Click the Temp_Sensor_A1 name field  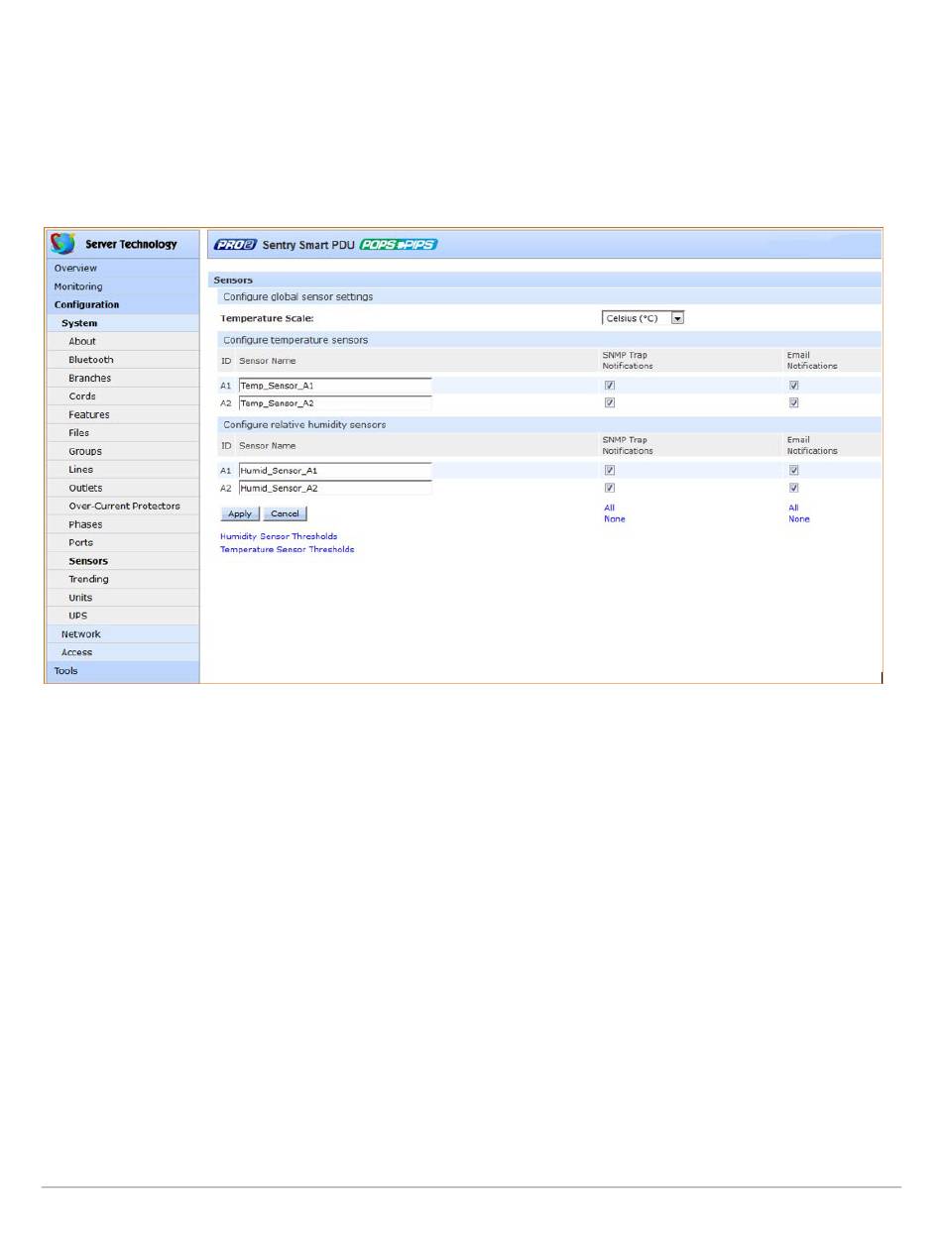tap(335, 386)
